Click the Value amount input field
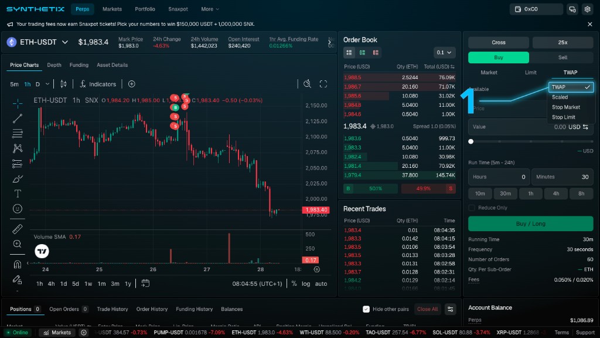600x338 pixels. pyautogui.click(x=531, y=127)
